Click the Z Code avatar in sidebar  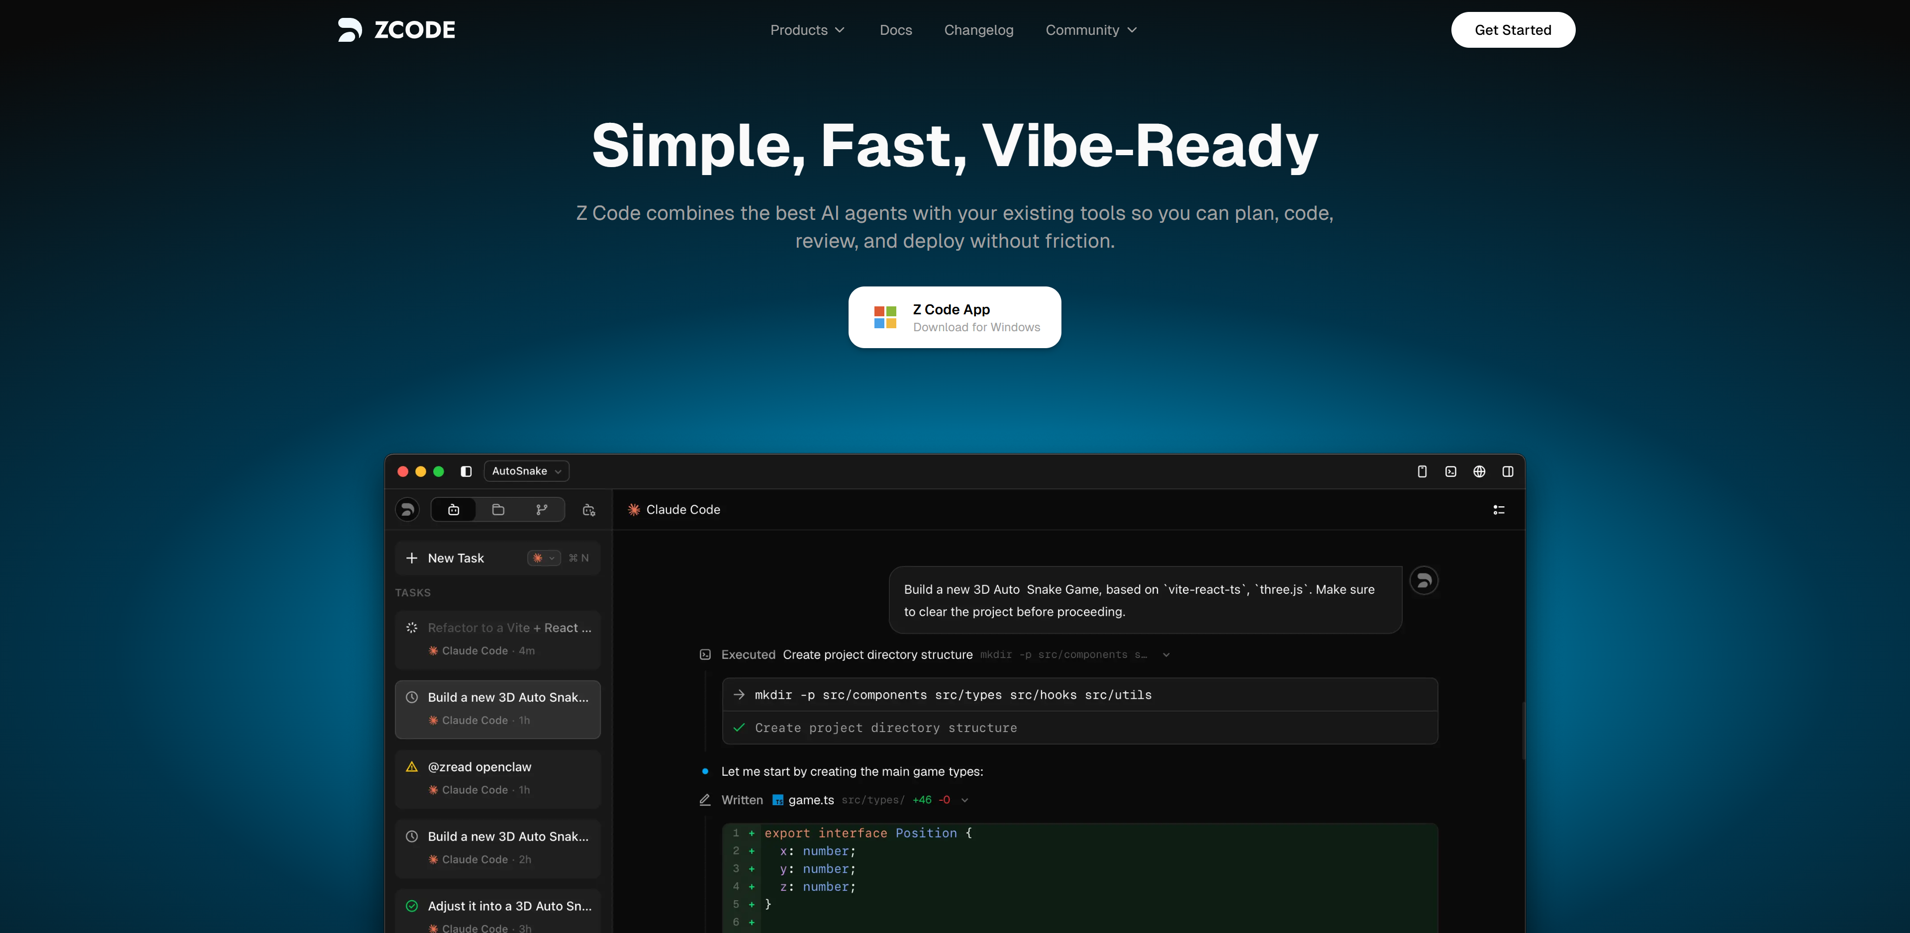click(x=407, y=509)
